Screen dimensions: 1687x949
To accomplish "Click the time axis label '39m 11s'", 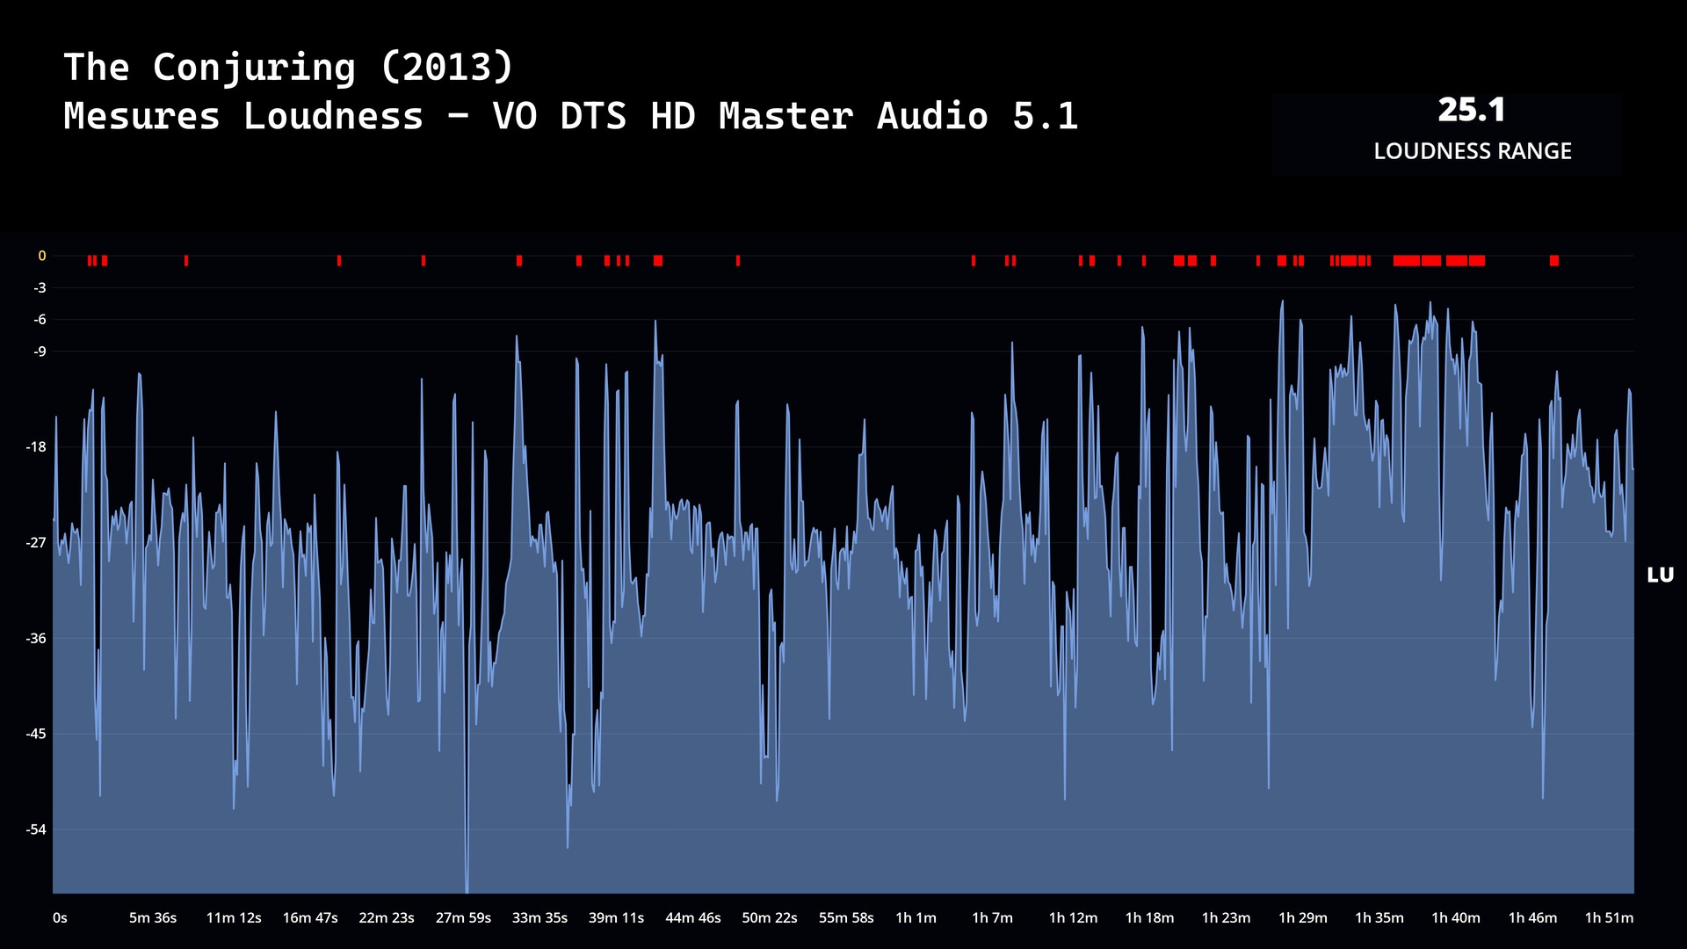I will coord(616,917).
